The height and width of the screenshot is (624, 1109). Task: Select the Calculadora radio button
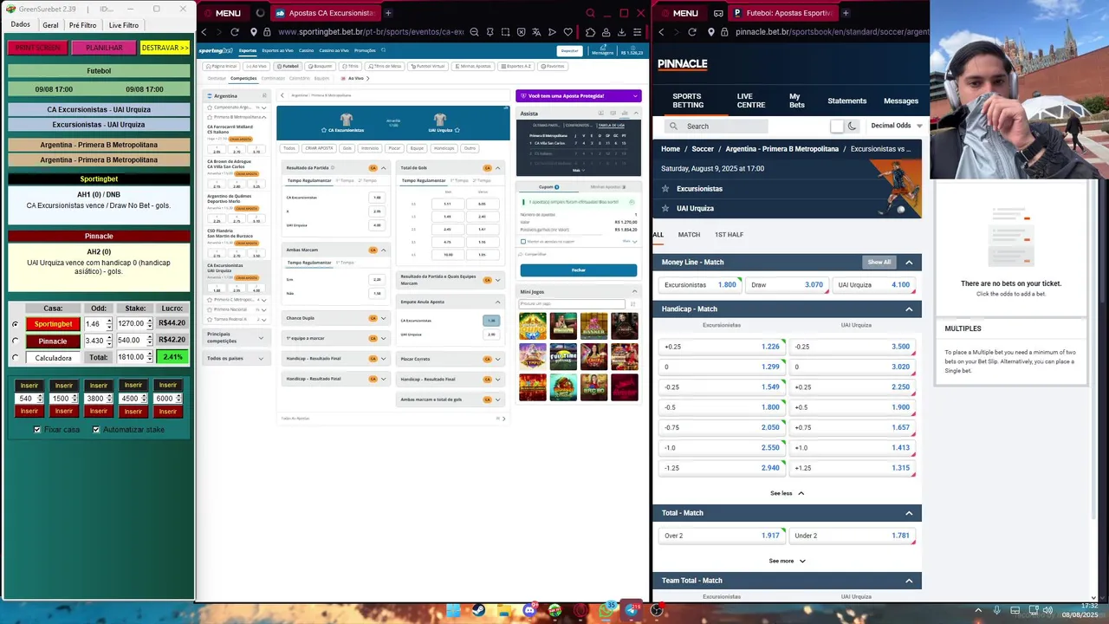[x=15, y=358]
